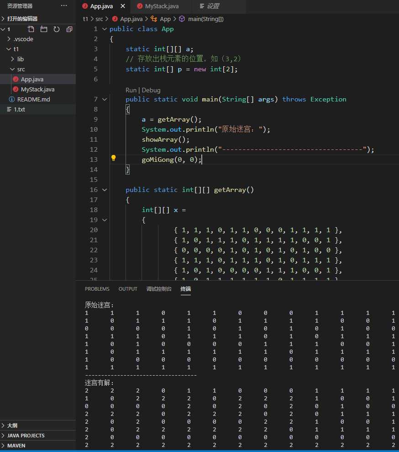Refresh the explorer with the refresh icon

pyautogui.click(x=57, y=29)
